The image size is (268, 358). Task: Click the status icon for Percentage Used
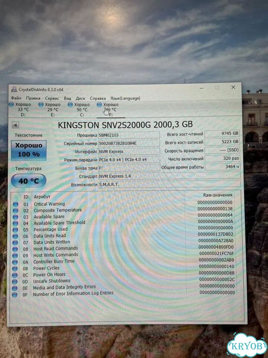(x=15, y=230)
